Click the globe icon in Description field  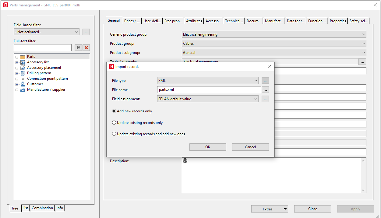(x=185, y=160)
